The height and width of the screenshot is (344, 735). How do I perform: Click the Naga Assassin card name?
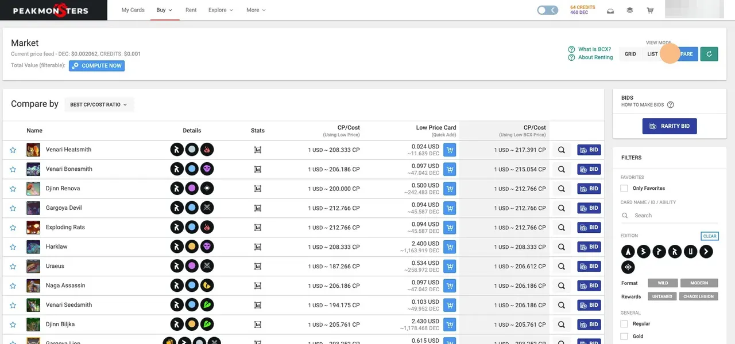click(x=65, y=286)
